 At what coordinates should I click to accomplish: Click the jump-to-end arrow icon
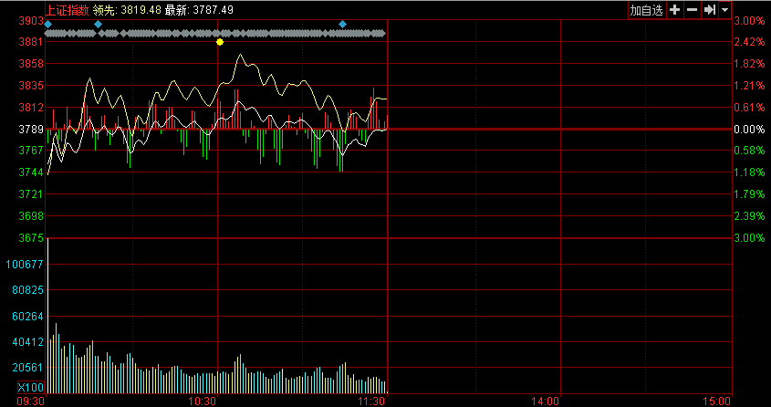point(709,10)
